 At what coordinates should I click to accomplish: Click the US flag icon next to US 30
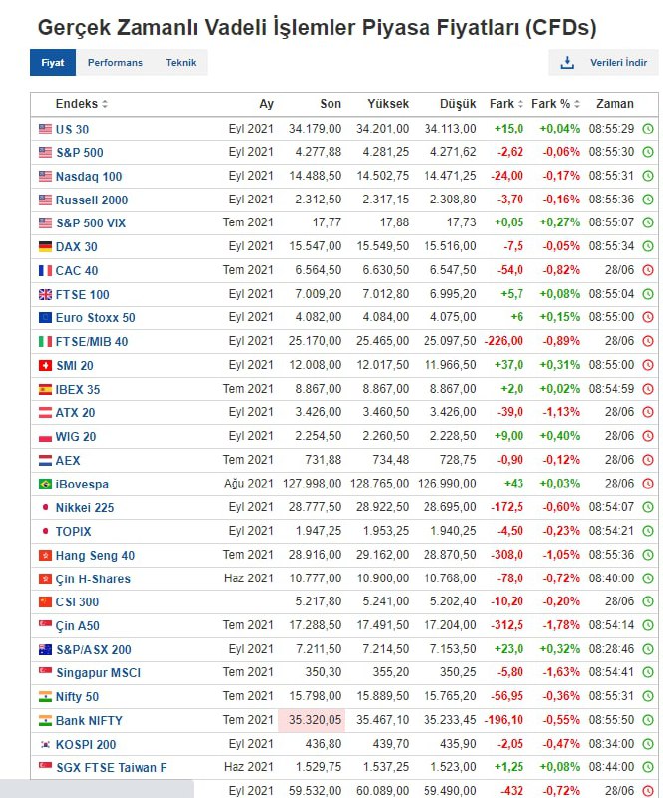45,129
